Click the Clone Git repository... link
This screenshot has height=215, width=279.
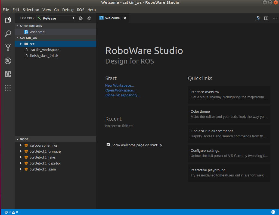point(123,95)
